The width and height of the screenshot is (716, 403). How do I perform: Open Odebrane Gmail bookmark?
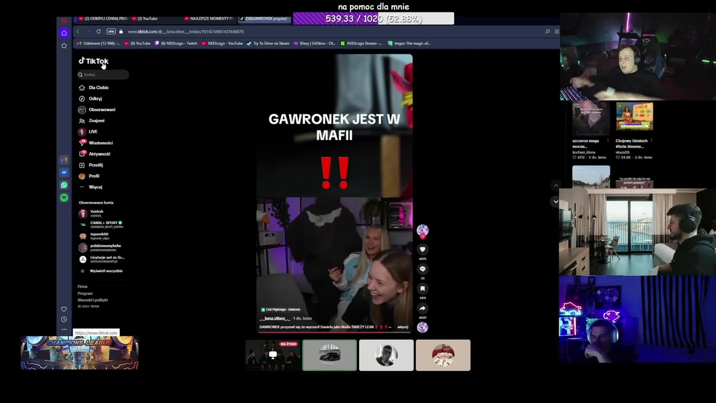coord(98,43)
